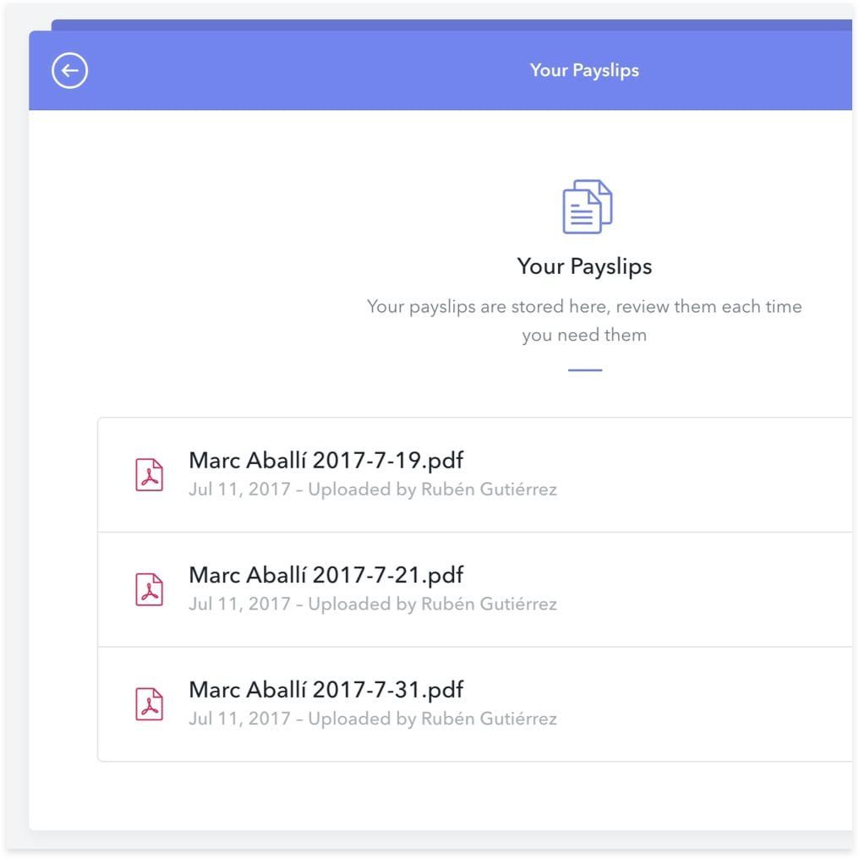Click the large black Your Payslips heading

click(x=584, y=267)
